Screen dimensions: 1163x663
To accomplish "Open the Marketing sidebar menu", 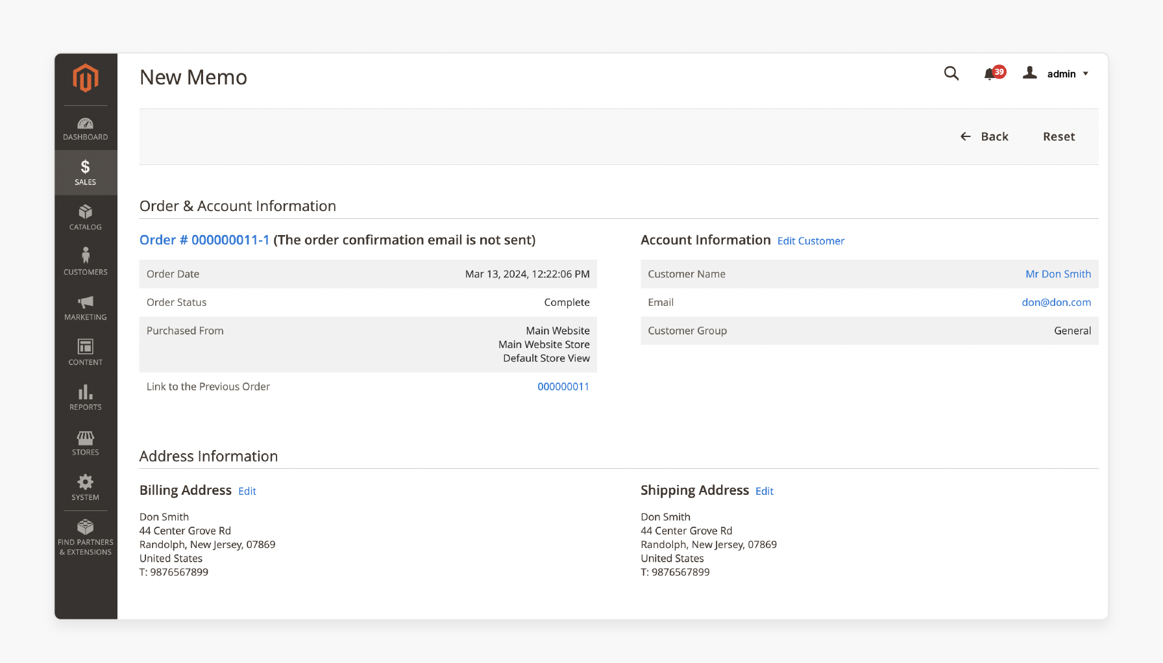I will (86, 308).
